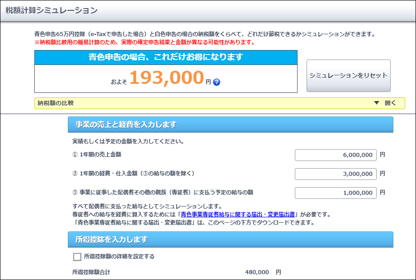Image resolution: width=416 pixels, height=280 pixels.
Task: Click the blue help icon beside 193,000円
Action: click(x=217, y=82)
